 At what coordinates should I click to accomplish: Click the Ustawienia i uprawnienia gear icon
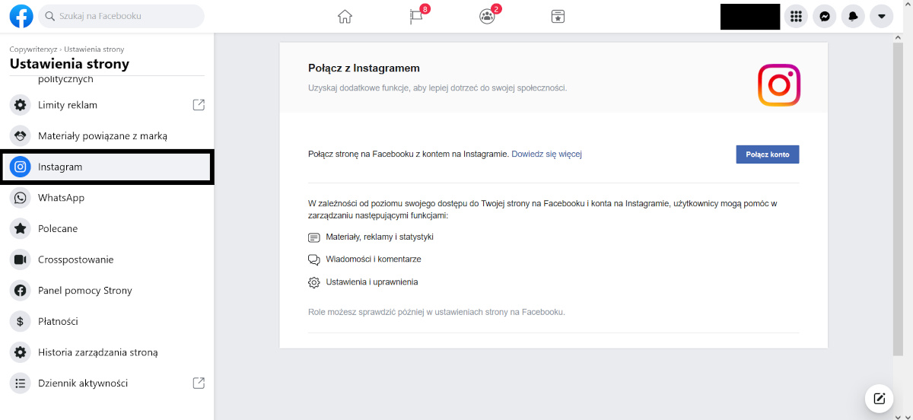pyautogui.click(x=313, y=282)
